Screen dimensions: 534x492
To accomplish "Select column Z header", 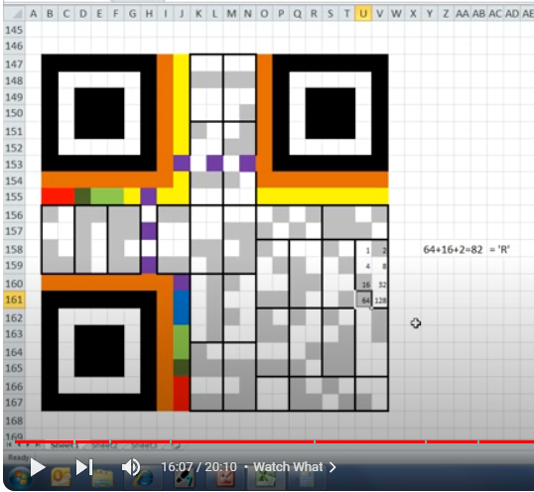I will point(445,14).
